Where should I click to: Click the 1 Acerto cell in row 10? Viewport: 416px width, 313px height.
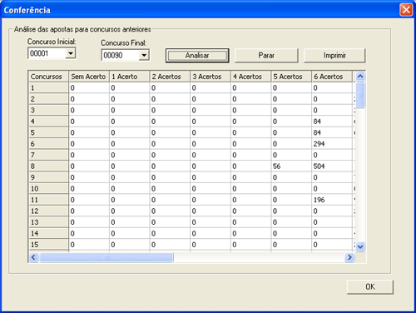click(130, 189)
